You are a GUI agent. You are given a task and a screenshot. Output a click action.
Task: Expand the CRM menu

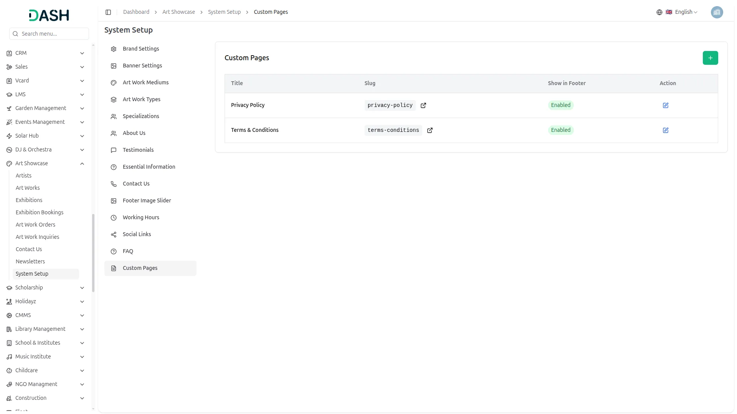click(82, 53)
